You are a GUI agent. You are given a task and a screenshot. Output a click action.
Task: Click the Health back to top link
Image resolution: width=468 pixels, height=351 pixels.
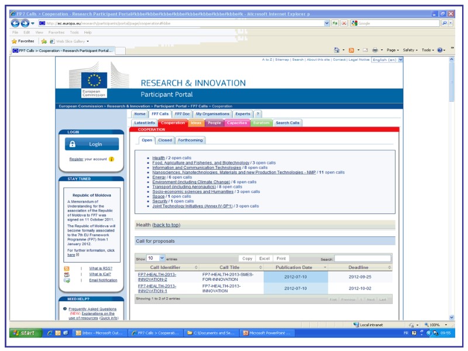[x=166, y=225]
